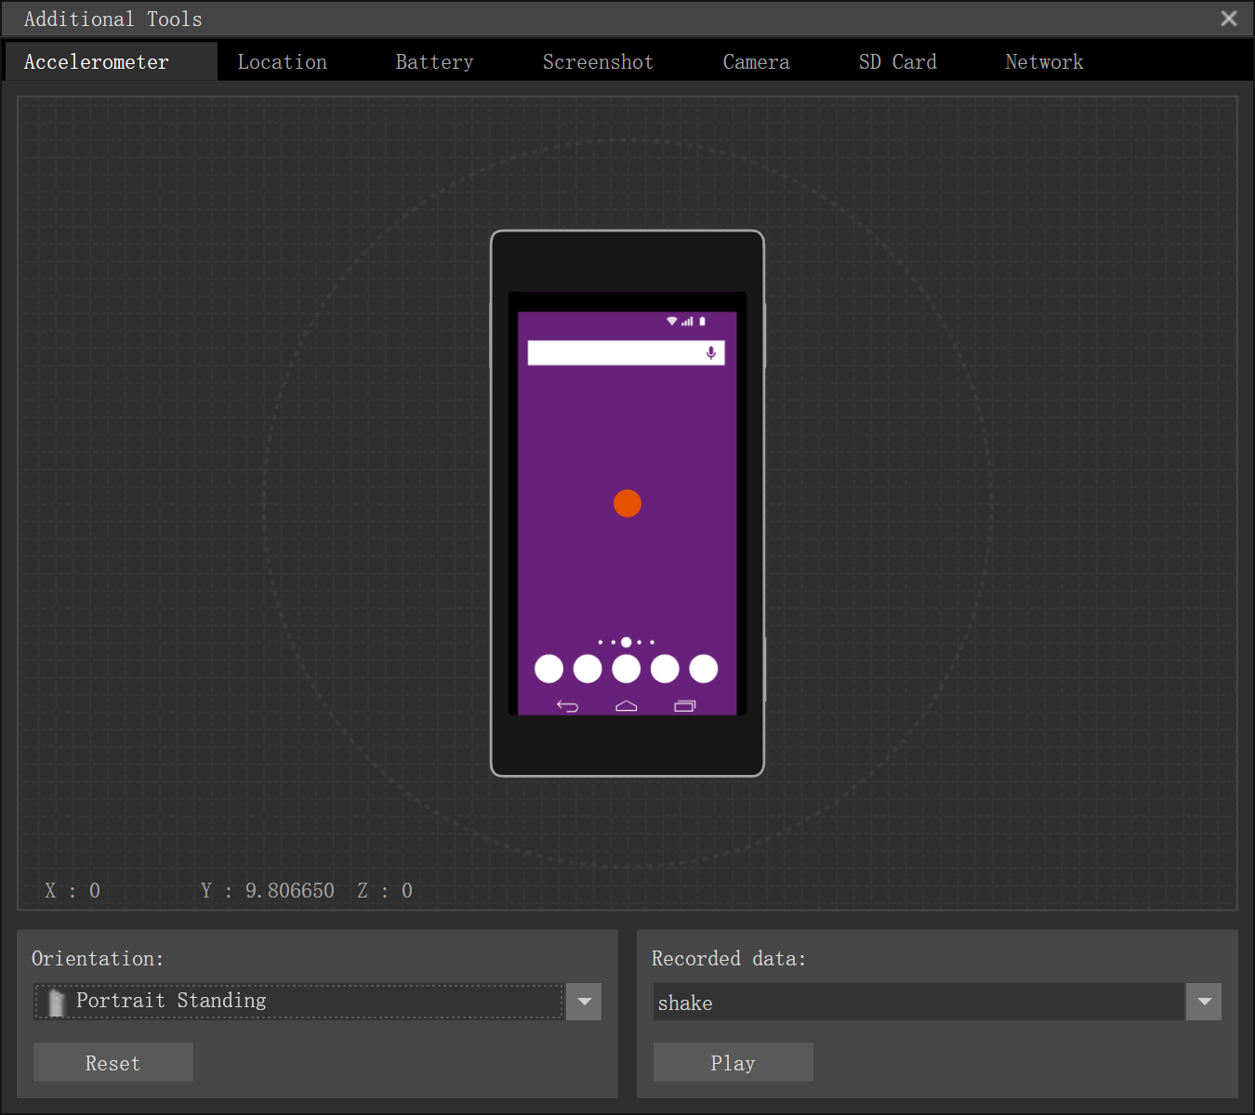The image size is (1255, 1115).
Task: Close the Additional Tools window
Action: pyautogui.click(x=1229, y=19)
